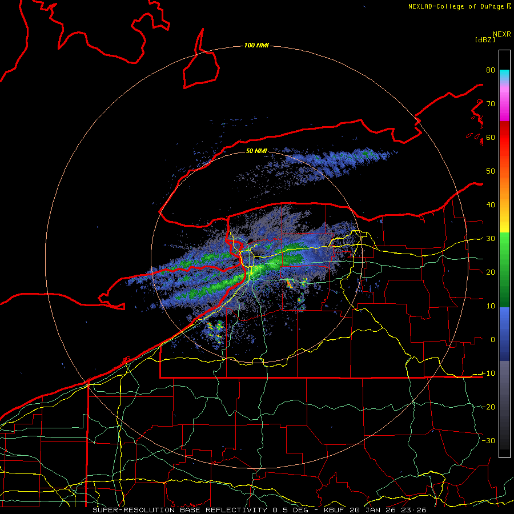Screen dimensions: 514x514
Task: Click the SUPER-RESOLUTION BASE REFLECTIVITY title text
Action: coord(180,510)
